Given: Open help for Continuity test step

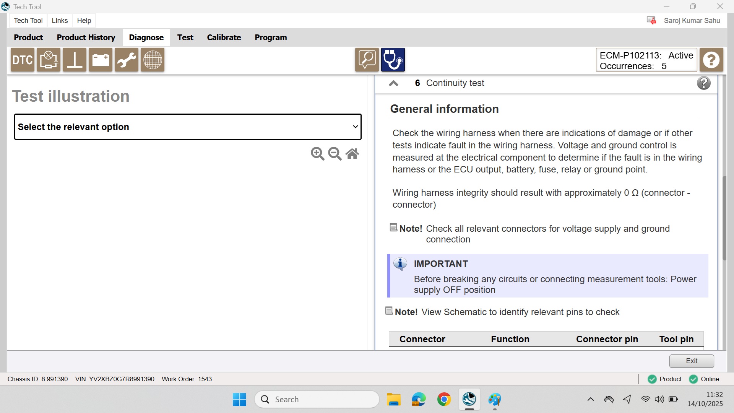Looking at the screenshot, I should [x=703, y=83].
